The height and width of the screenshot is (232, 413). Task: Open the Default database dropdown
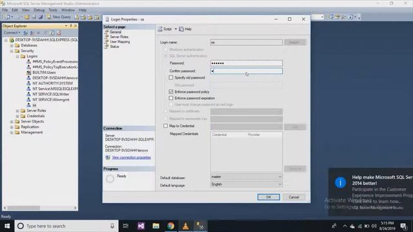(x=279, y=177)
